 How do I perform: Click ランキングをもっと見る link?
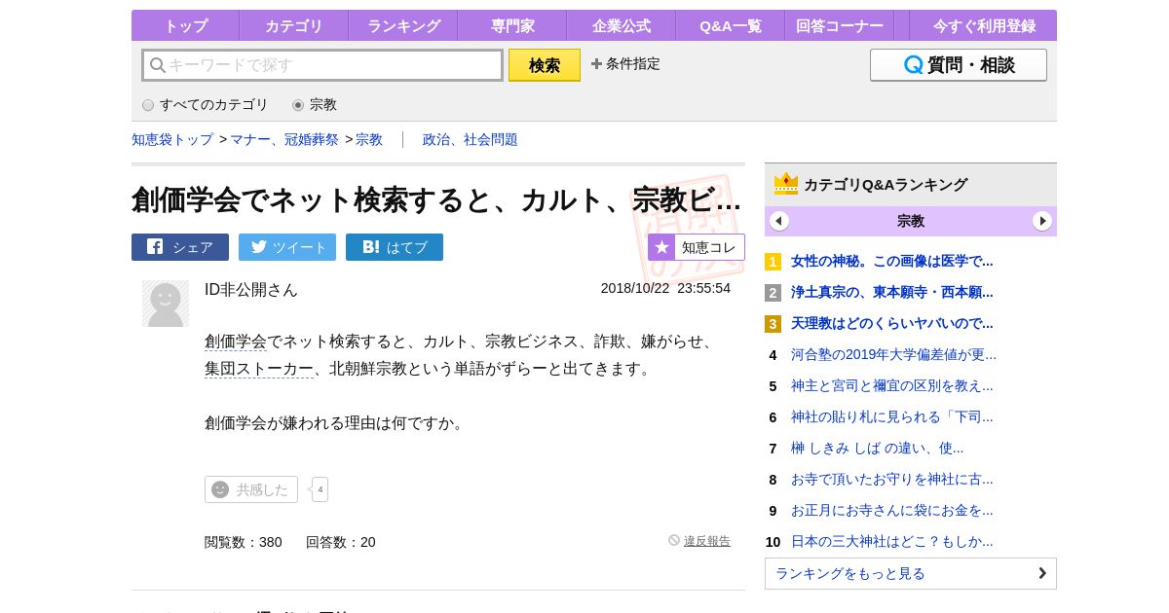(x=911, y=573)
